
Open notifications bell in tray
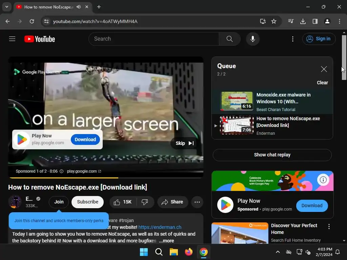(338, 252)
